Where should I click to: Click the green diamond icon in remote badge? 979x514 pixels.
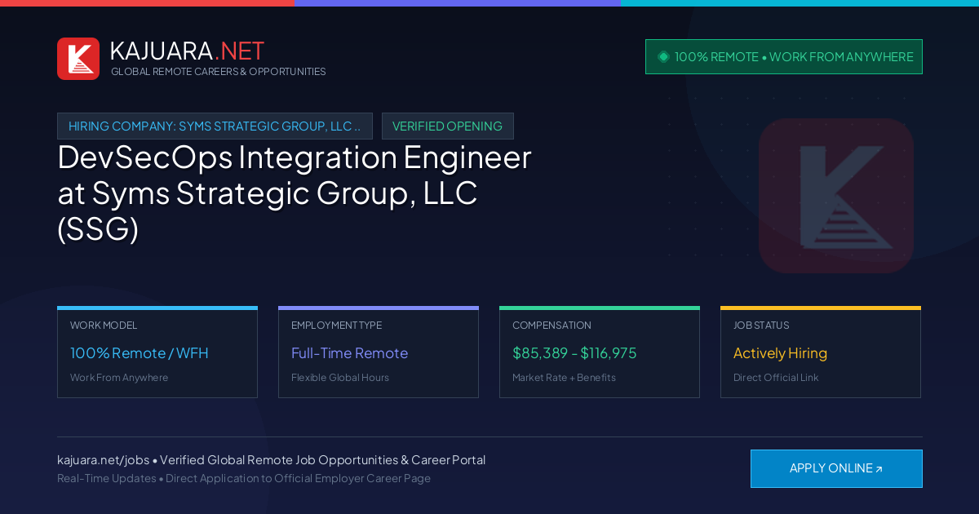[x=663, y=56]
